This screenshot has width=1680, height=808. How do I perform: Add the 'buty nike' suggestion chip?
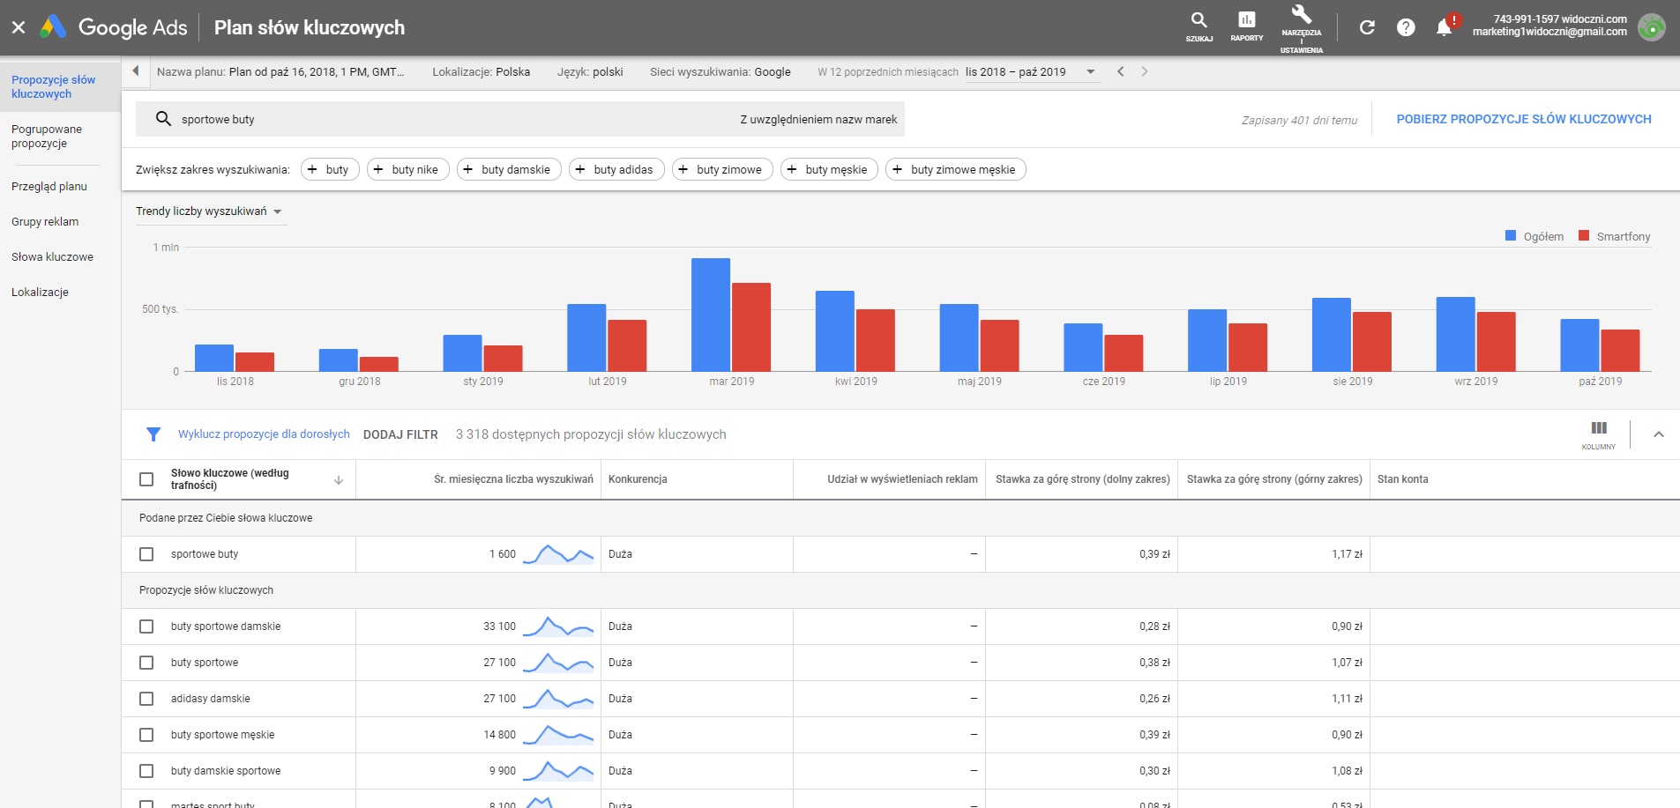408,170
